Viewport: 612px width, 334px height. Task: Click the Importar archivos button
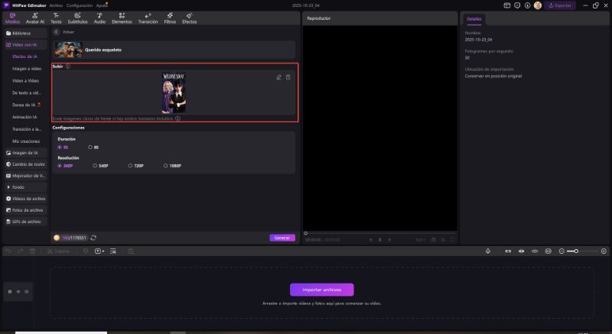(x=321, y=290)
